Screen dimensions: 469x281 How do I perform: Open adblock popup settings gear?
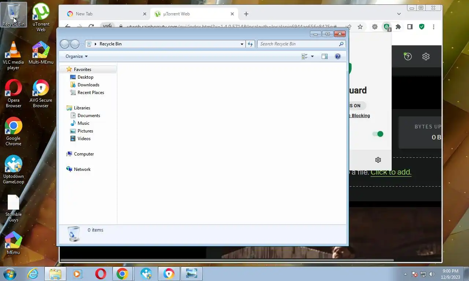pyautogui.click(x=378, y=160)
